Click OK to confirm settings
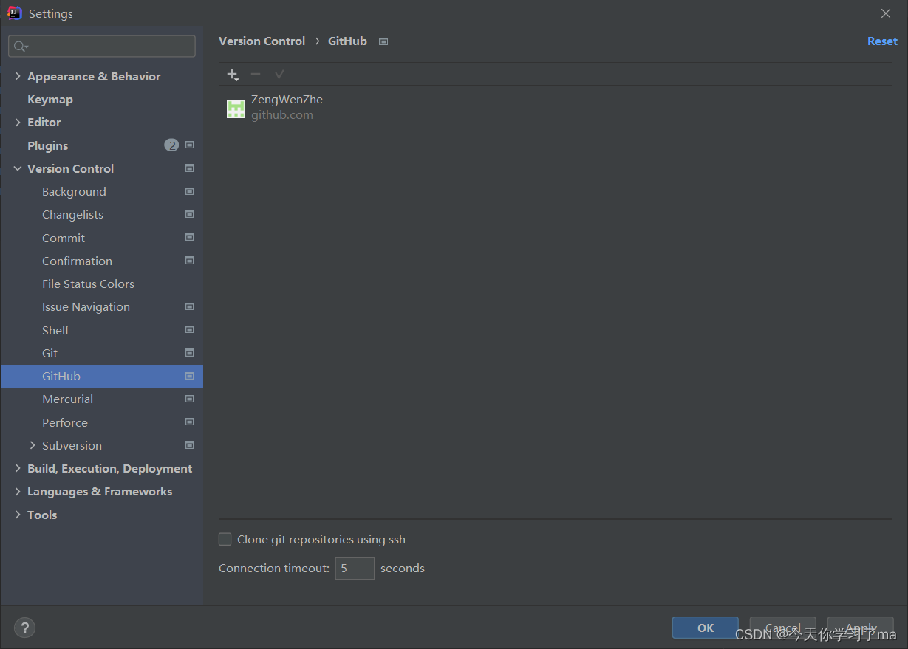This screenshot has height=649, width=908. (x=706, y=628)
